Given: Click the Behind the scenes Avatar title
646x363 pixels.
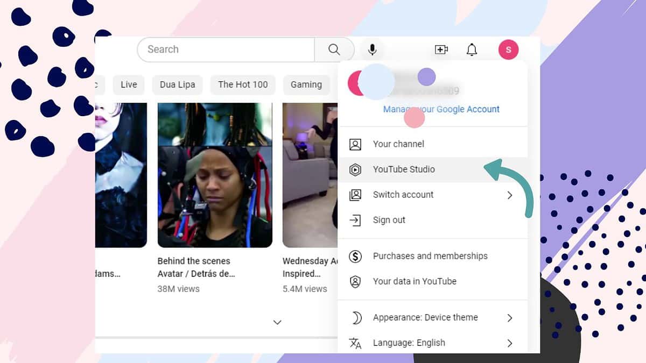Looking at the screenshot, I should coord(196,267).
